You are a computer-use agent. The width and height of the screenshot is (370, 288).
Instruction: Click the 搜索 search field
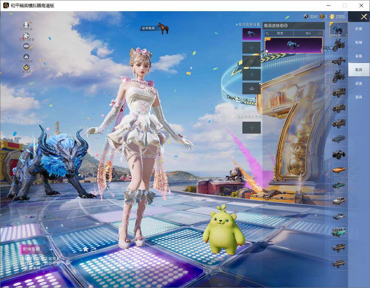(x=279, y=33)
